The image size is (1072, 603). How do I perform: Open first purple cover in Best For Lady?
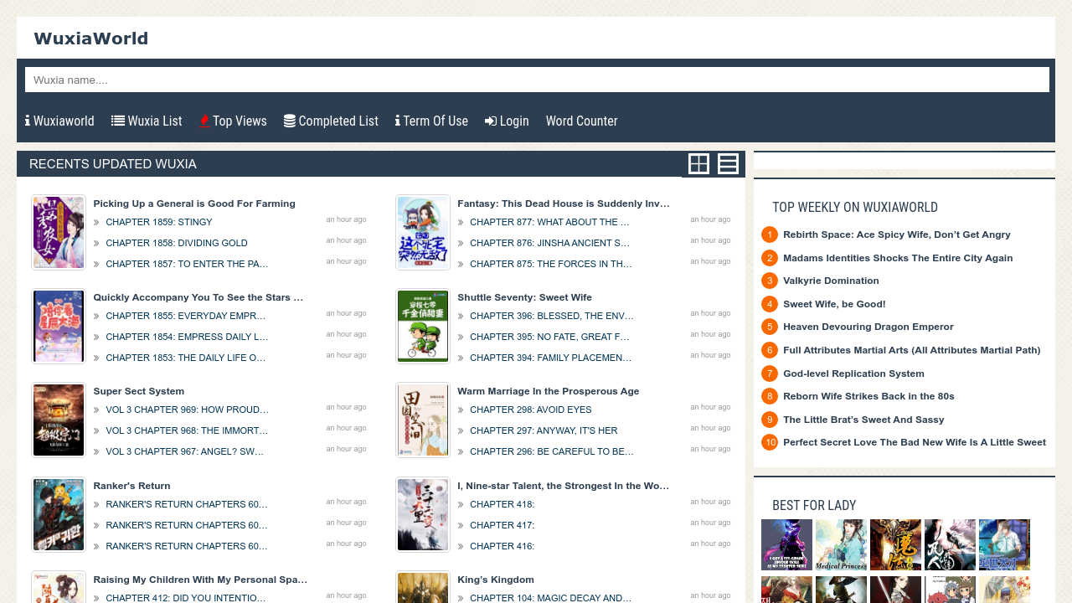click(x=786, y=544)
